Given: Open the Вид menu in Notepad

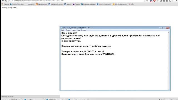Looking at the screenshot, I should (78, 30).
